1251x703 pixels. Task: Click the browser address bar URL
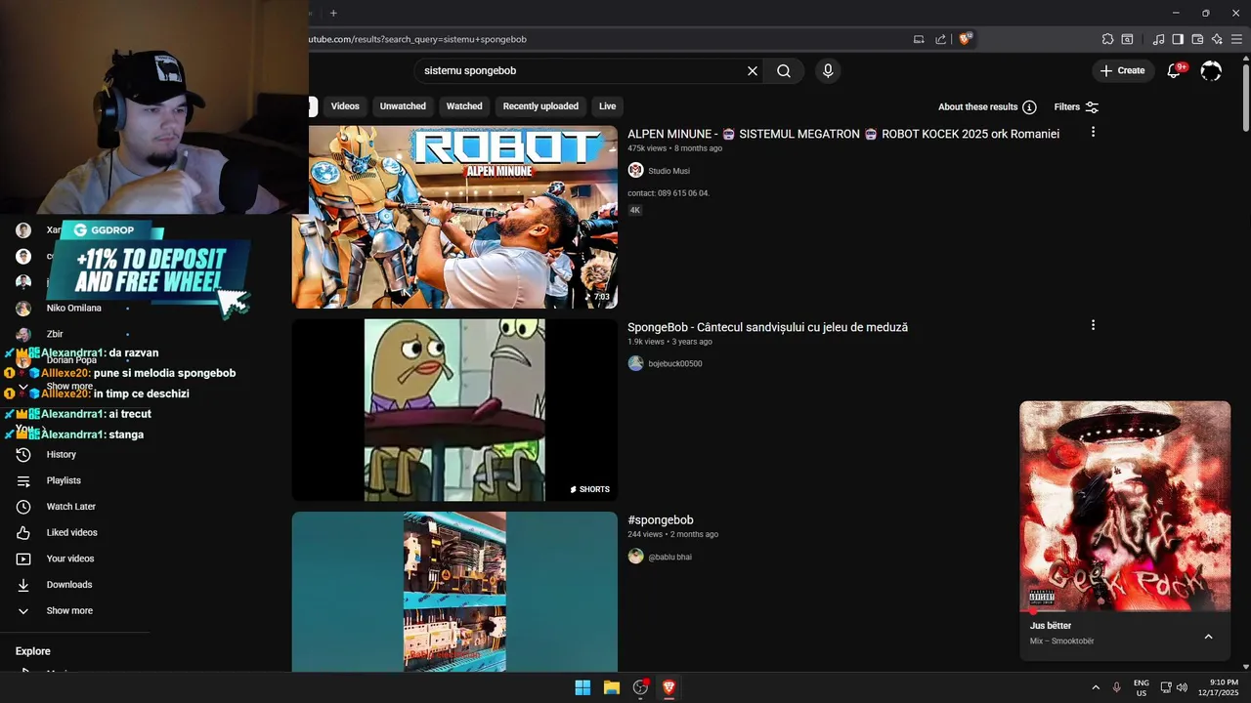(417, 39)
